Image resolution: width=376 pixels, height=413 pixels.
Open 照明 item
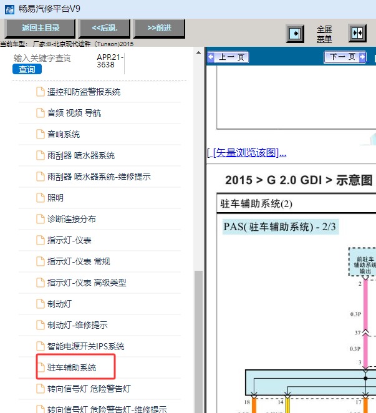click(x=55, y=198)
